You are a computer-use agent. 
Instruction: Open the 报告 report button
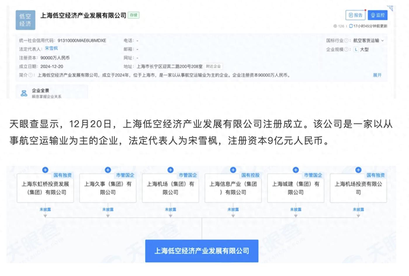pos(356,15)
